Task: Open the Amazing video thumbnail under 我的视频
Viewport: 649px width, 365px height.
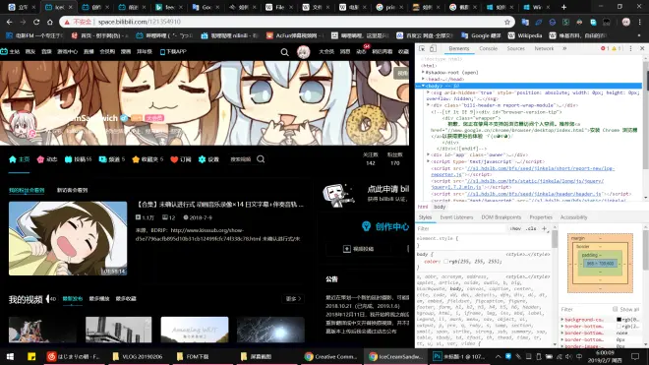Action: (195, 330)
